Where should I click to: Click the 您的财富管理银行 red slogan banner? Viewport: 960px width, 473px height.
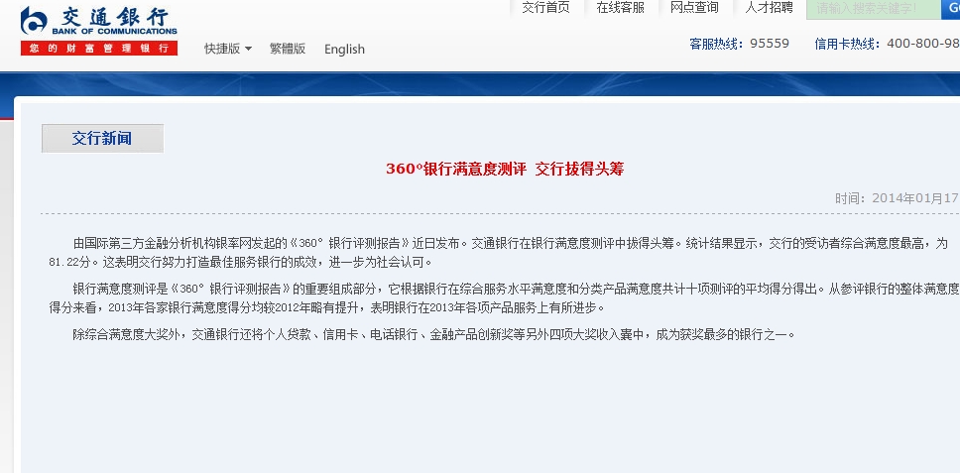coord(98,49)
